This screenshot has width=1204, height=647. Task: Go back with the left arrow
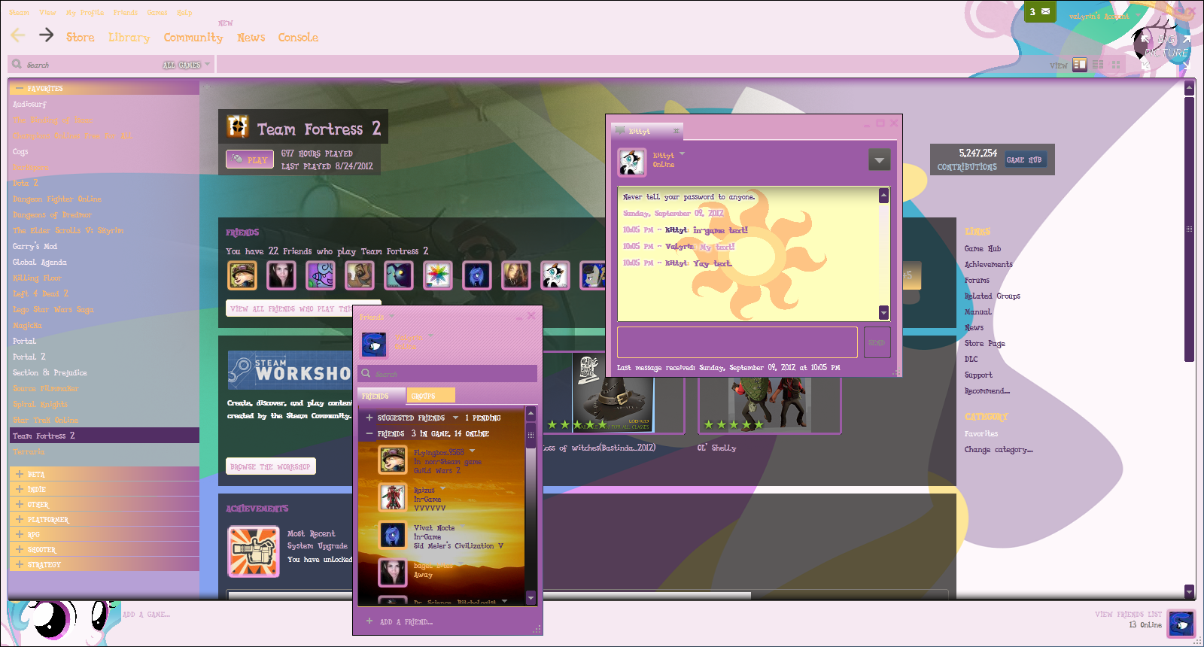tap(18, 35)
